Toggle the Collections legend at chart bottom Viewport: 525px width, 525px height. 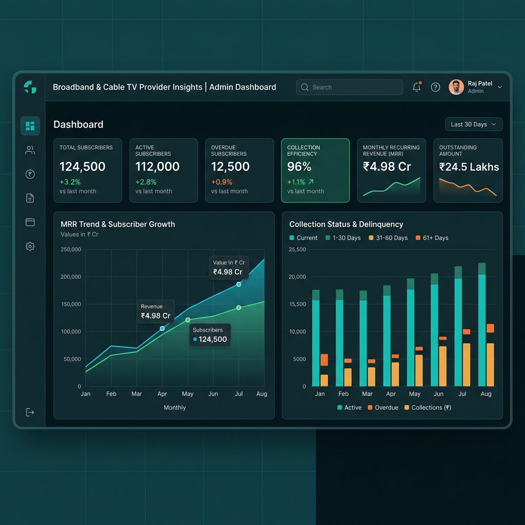pos(428,408)
